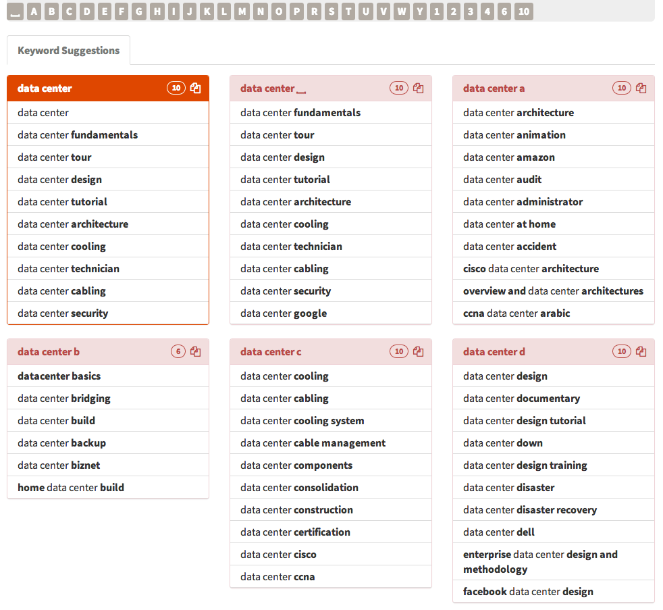Screen dimensions: 663x610
Task: Click 'data center animation' keyword
Action: coord(554,135)
